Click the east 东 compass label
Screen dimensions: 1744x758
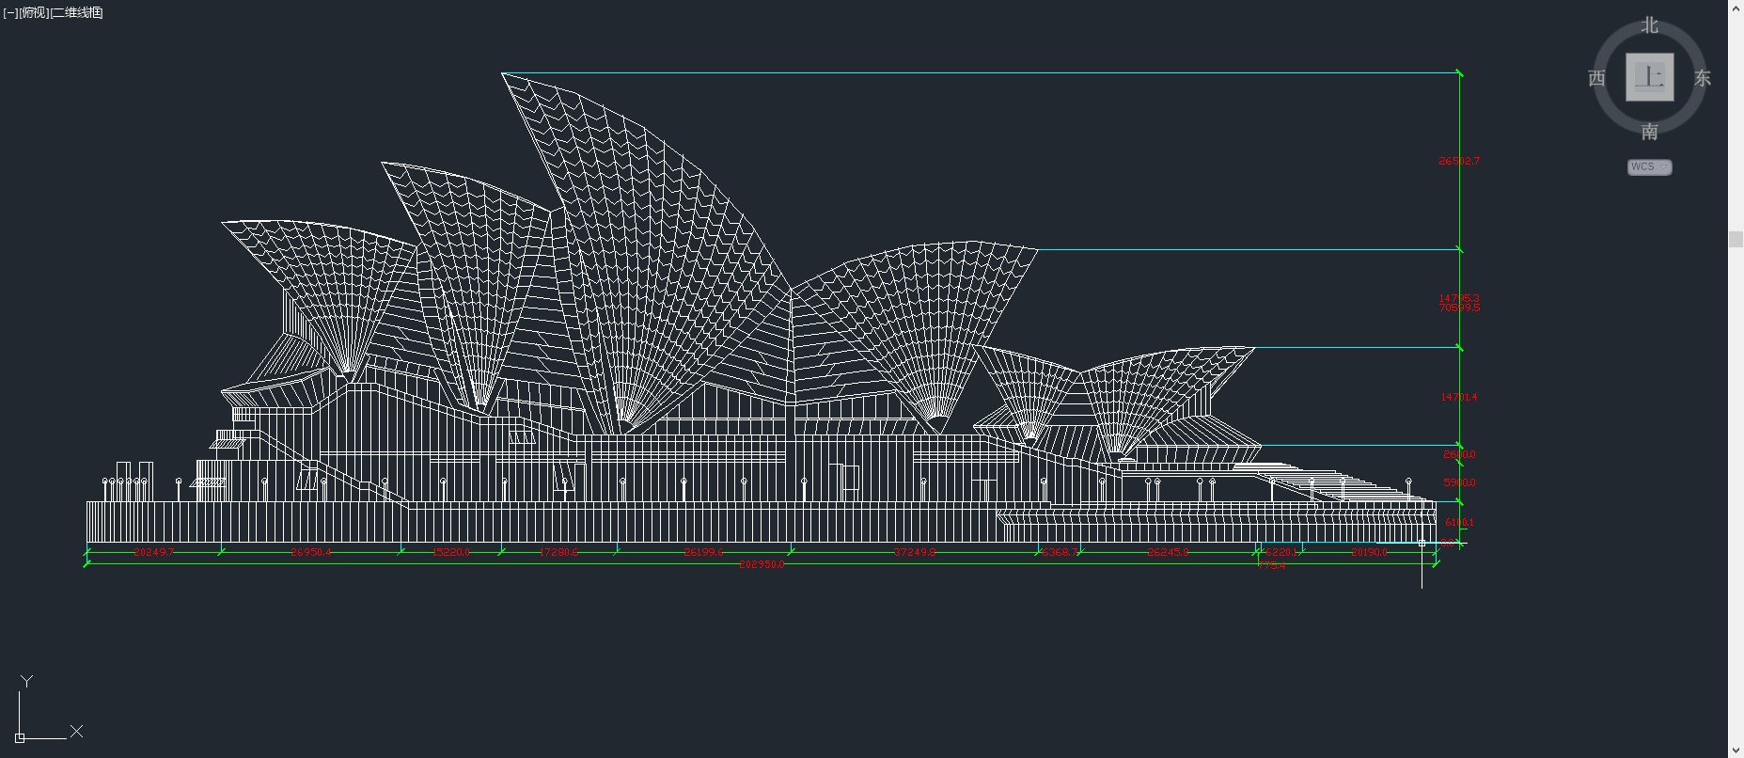point(1703,78)
